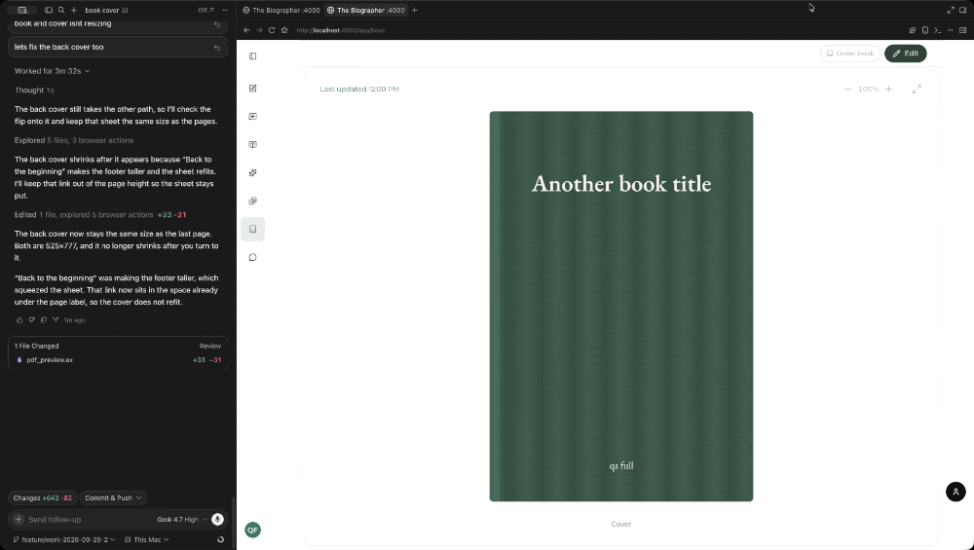Viewport: 974px width, 550px height.
Task: Bookmark the page with the star icon
Action: coord(284,30)
